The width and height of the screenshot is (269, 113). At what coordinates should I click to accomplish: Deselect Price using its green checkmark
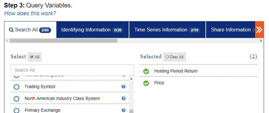tap(146, 83)
